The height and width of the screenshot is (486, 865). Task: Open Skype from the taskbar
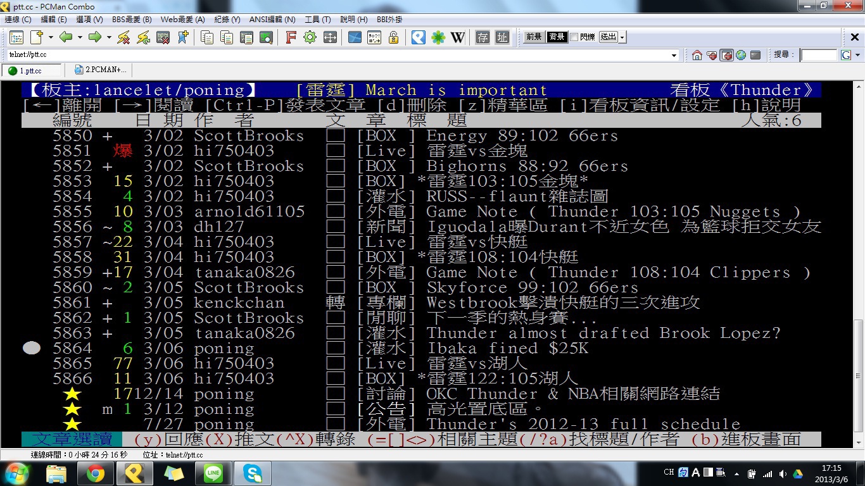(253, 473)
